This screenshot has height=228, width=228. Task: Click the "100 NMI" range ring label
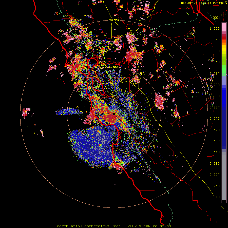114,20
